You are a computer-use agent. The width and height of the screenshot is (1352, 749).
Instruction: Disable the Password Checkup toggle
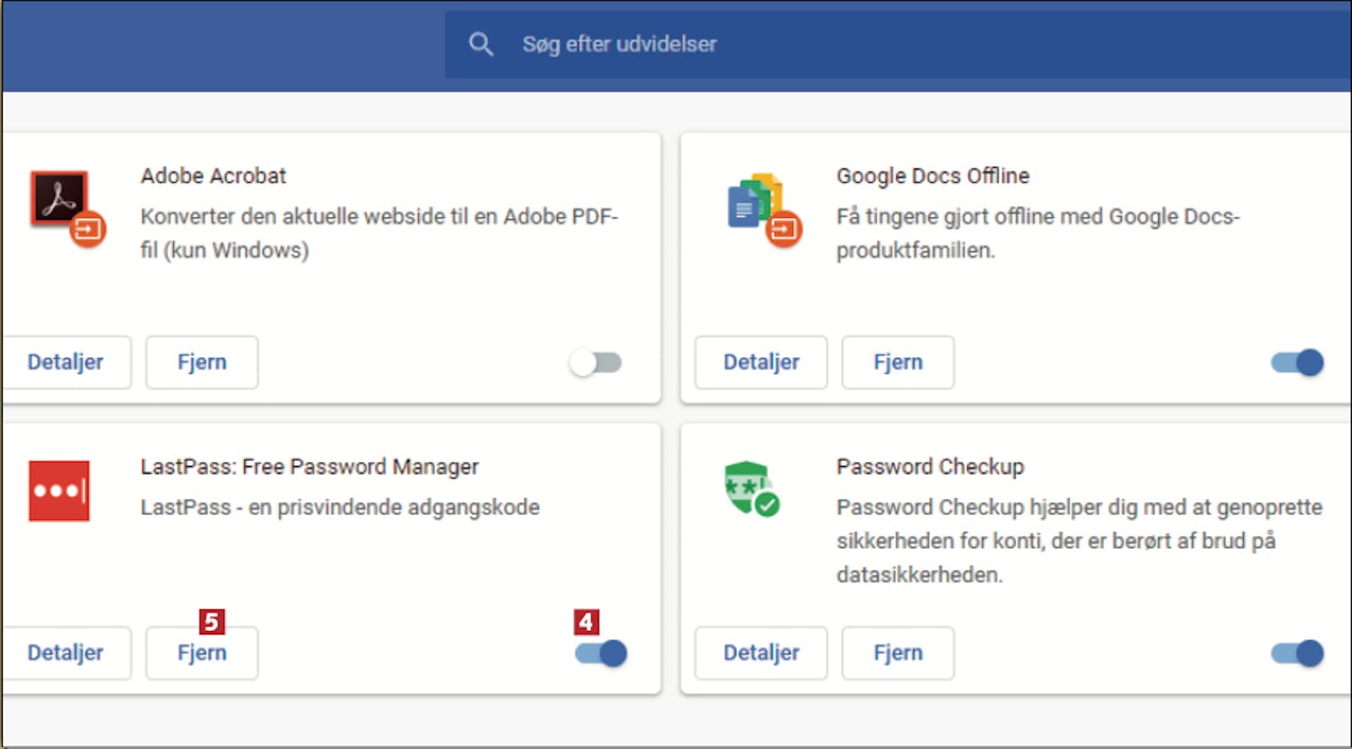pos(1297,653)
